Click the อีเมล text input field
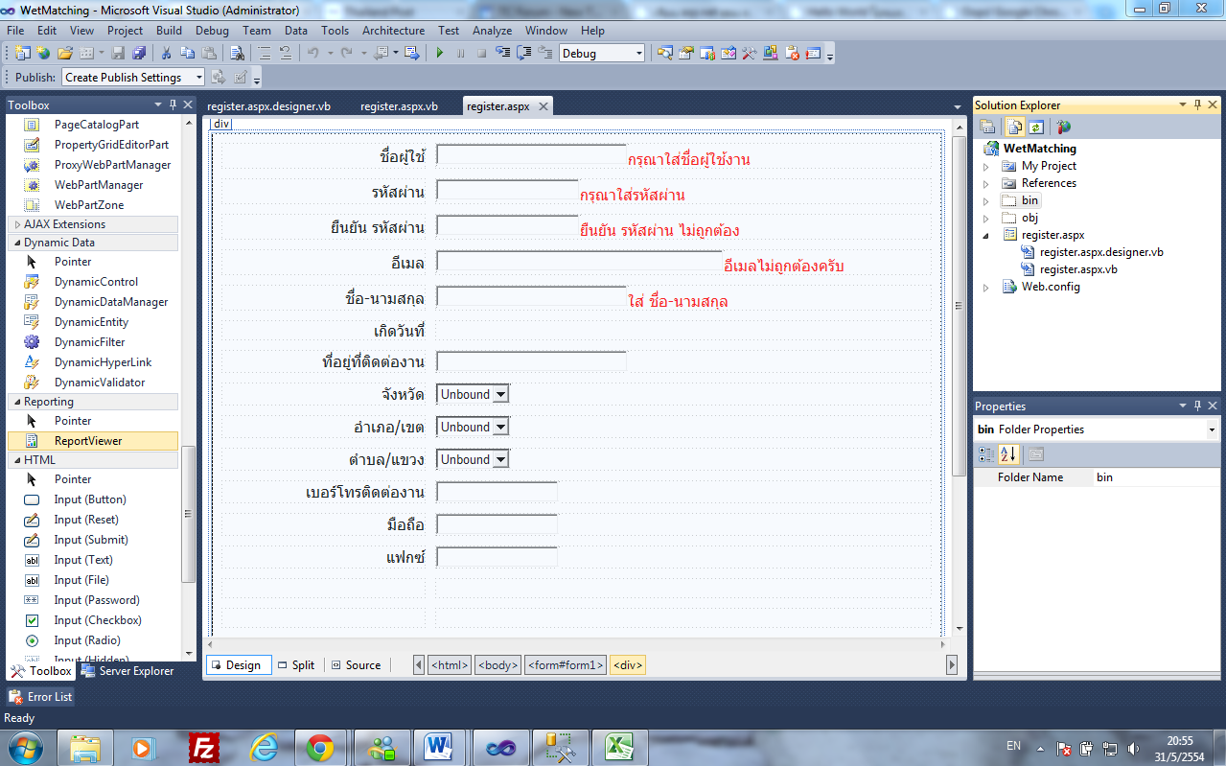Viewport: 1226px width, 766px height. pyautogui.click(x=579, y=262)
